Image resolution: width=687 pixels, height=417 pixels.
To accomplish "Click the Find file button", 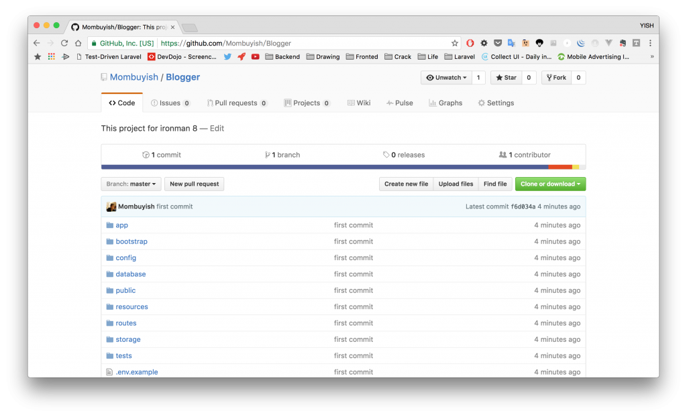I will (x=495, y=184).
